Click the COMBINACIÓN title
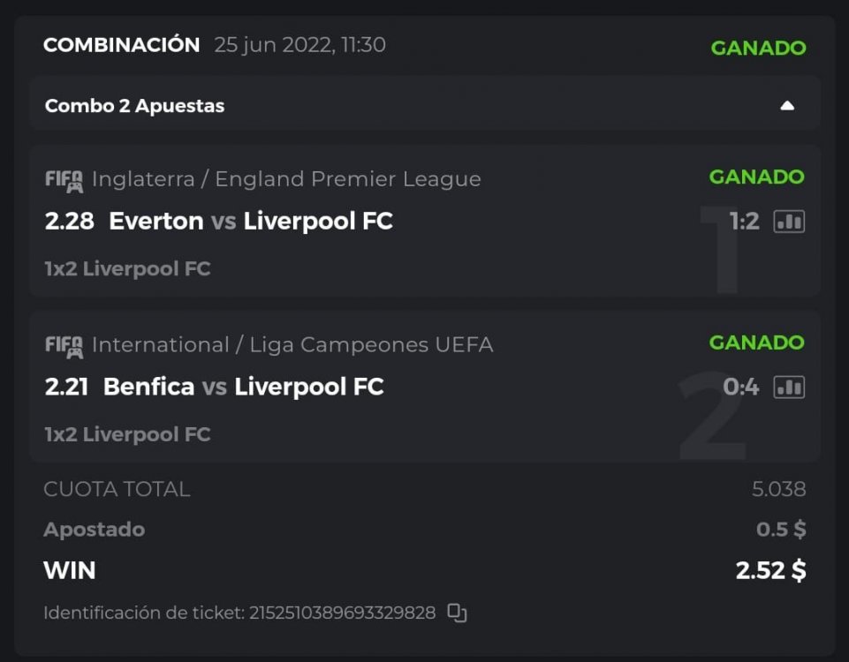Viewport: 849px width, 662px height. click(121, 45)
